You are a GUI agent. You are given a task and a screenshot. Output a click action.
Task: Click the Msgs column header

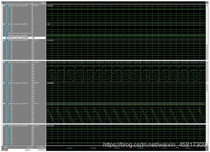point(43,3)
